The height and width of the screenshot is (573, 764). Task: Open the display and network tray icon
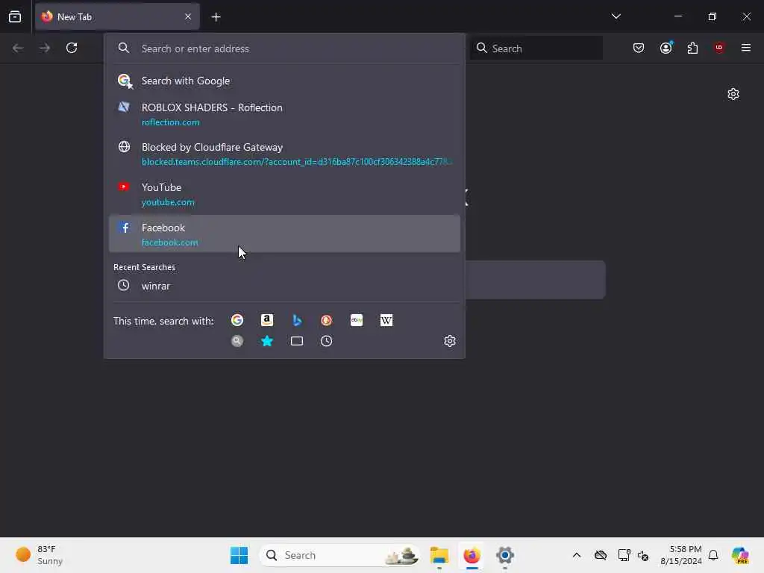pos(624,555)
